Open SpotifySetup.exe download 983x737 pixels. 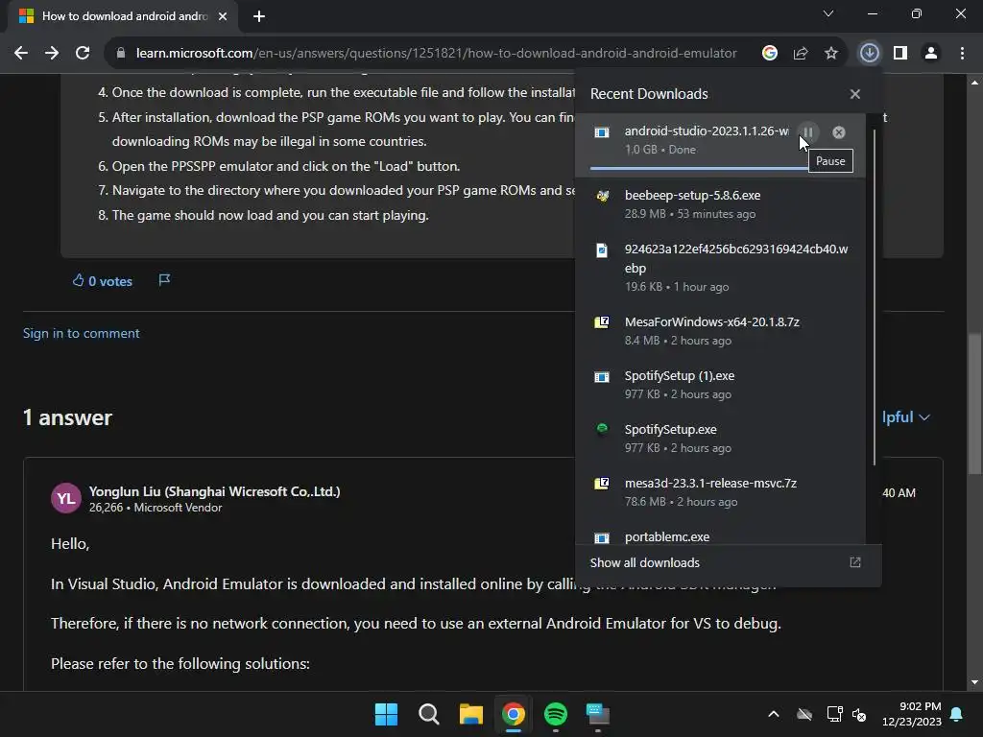click(720, 439)
